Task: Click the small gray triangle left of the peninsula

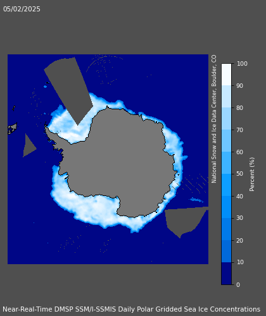Action: [28, 146]
